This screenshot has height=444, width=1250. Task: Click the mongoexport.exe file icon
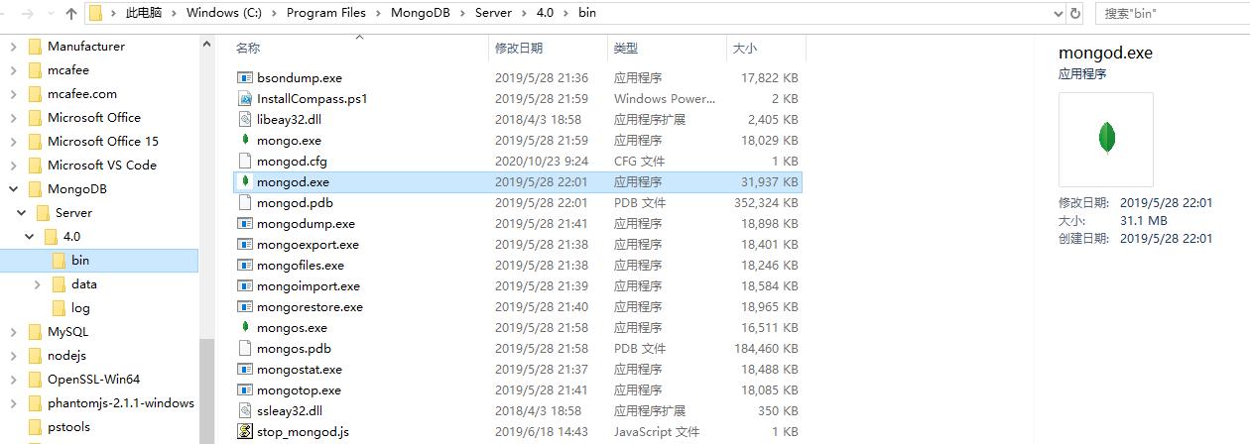pos(246,244)
